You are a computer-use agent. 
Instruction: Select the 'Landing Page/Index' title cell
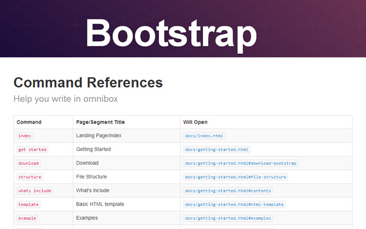99,136
